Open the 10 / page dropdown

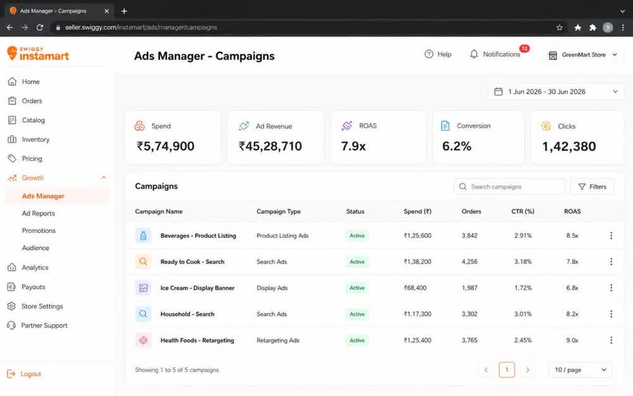(580, 370)
